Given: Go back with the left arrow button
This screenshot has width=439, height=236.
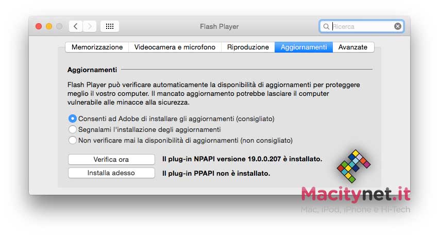Looking at the screenshot, I should tap(76, 26).
